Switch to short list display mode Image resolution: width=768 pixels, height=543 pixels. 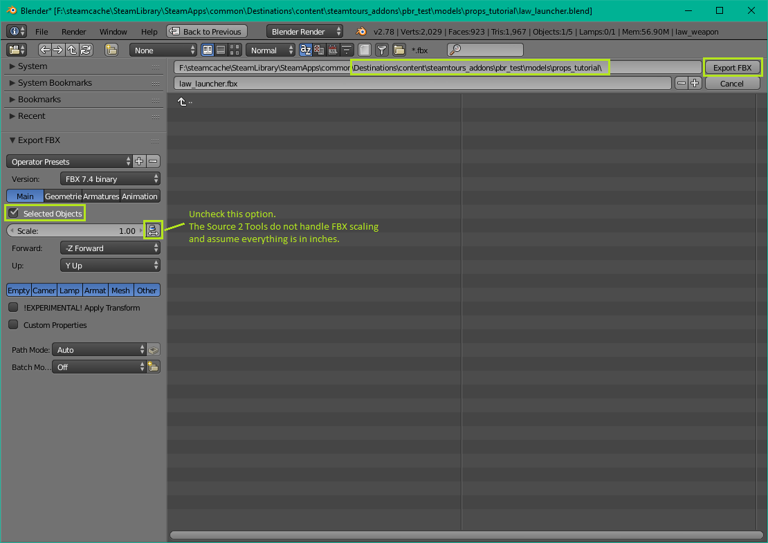coord(208,50)
